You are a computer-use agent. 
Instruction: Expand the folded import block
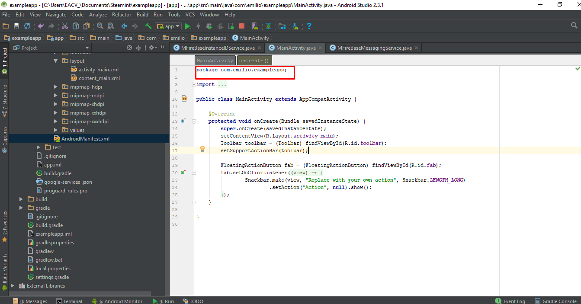point(193,85)
